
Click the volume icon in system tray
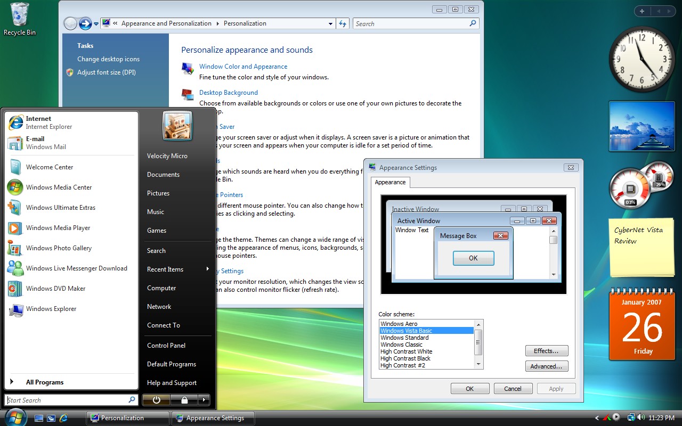pos(640,417)
